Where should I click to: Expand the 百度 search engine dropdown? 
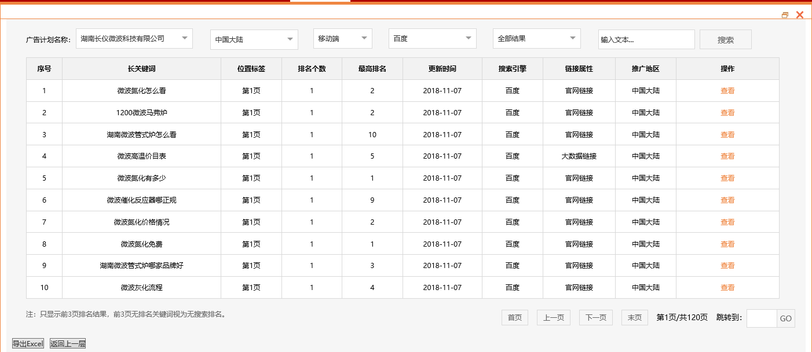click(432, 38)
